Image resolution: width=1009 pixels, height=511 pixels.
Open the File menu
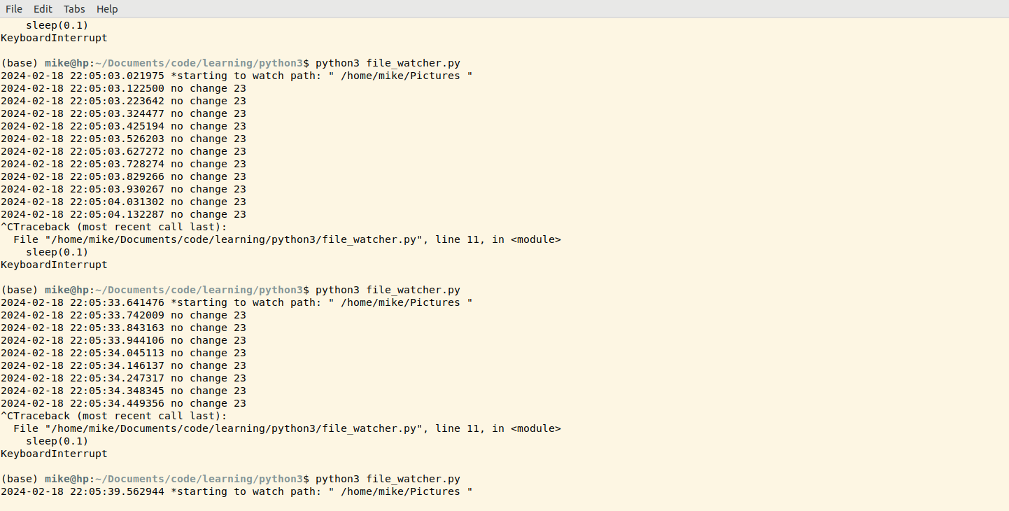(x=13, y=9)
